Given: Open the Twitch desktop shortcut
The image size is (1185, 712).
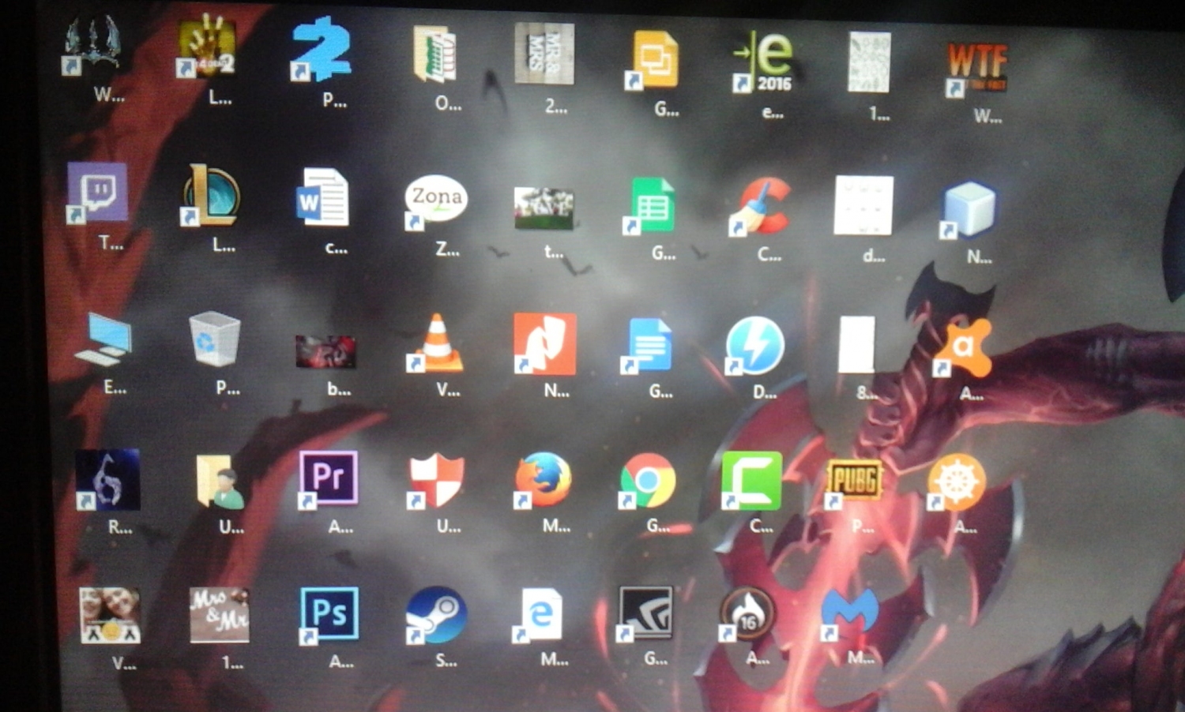Looking at the screenshot, I should click(x=97, y=193).
